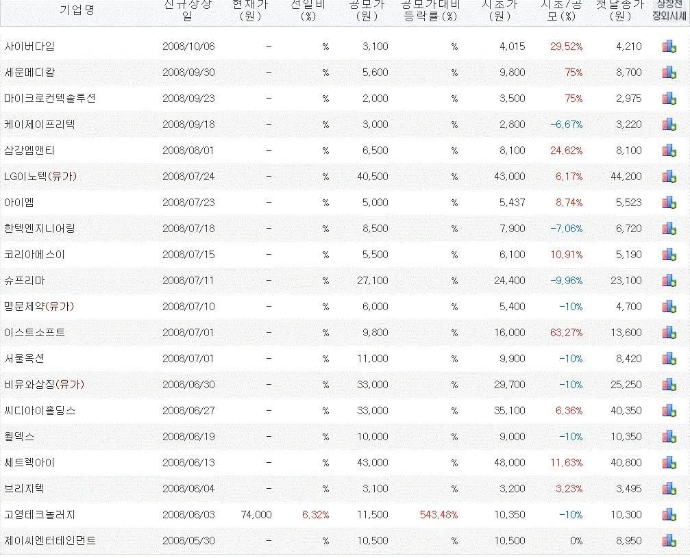The width and height of the screenshot is (690, 558).
Task: Click the 63.27% value for 이스트소프트
Action: point(567,332)
